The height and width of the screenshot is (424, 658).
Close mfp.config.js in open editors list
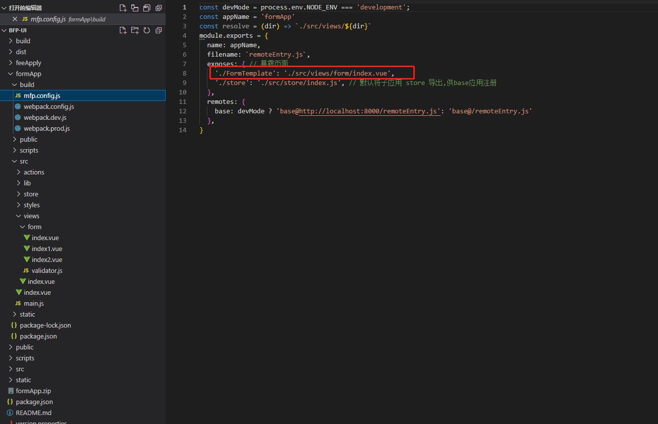[x=14, y=19]
